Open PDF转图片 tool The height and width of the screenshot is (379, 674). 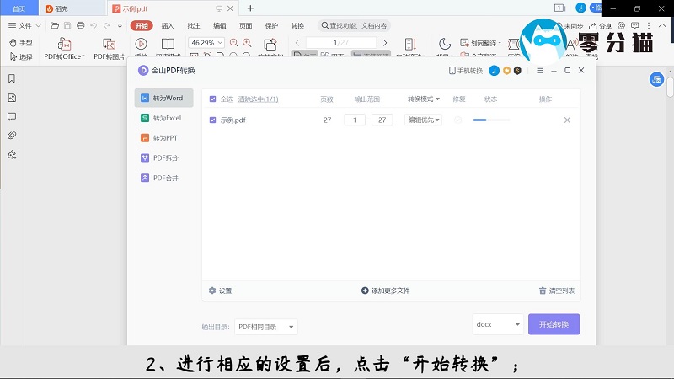coord(110,48)
